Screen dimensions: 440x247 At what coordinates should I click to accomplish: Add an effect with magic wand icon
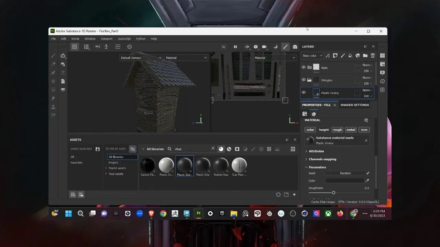click(328, 56)
